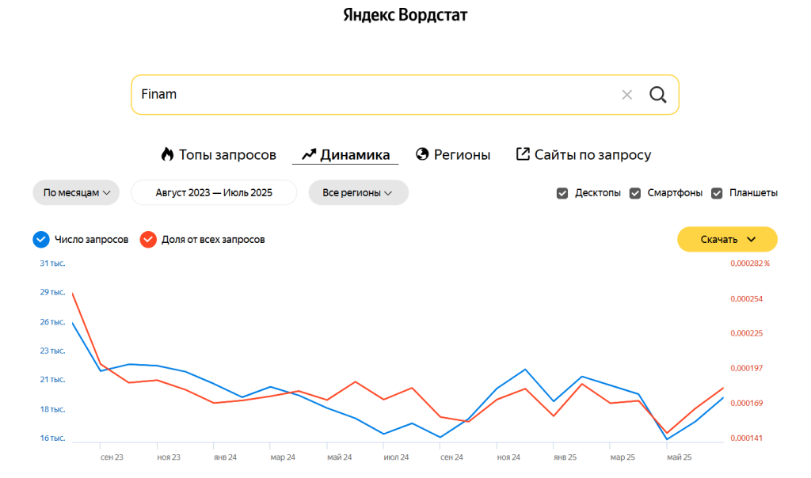Image resolution: width=811 pixels, height=478 pixels.
Task: Open the Сайты по запросу tab
Action: pos(592,154)
